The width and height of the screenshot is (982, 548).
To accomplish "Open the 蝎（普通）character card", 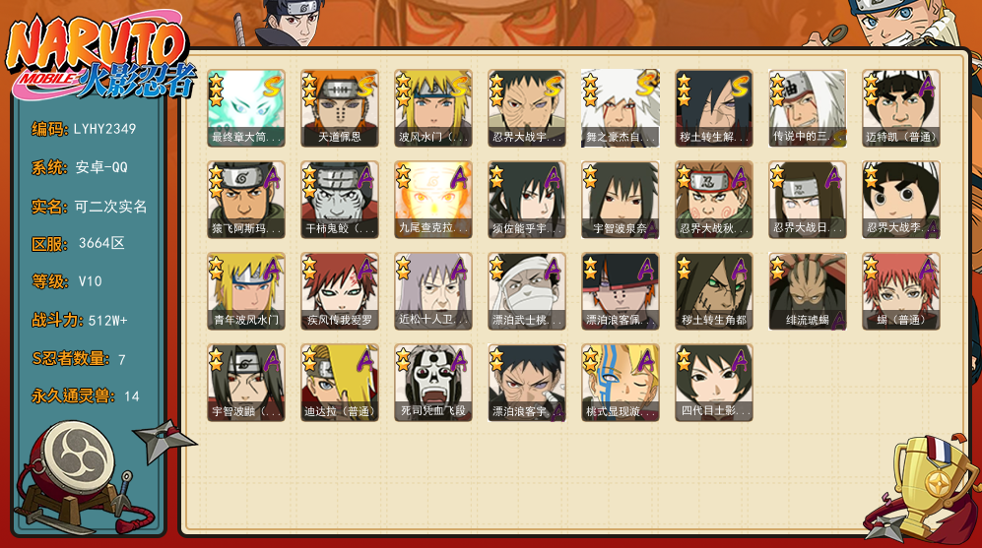I will [x=900, y=291].
